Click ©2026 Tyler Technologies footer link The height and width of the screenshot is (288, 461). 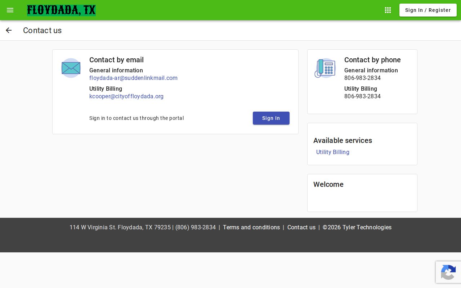tap(357, 228)
